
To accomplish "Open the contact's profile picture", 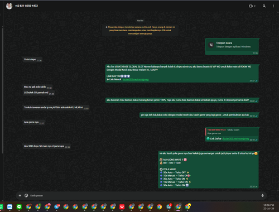I will point(9,6).
